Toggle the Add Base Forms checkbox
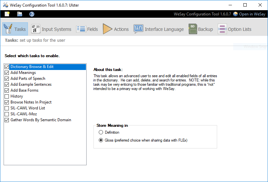The image size is (268, 182). click(x=7, y=90)
